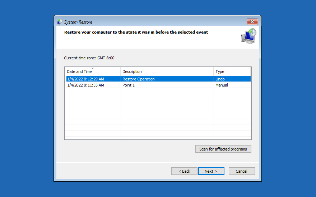
Task: Go back with the < Back button
Action: pyautogui.click(x=185, y=171)
